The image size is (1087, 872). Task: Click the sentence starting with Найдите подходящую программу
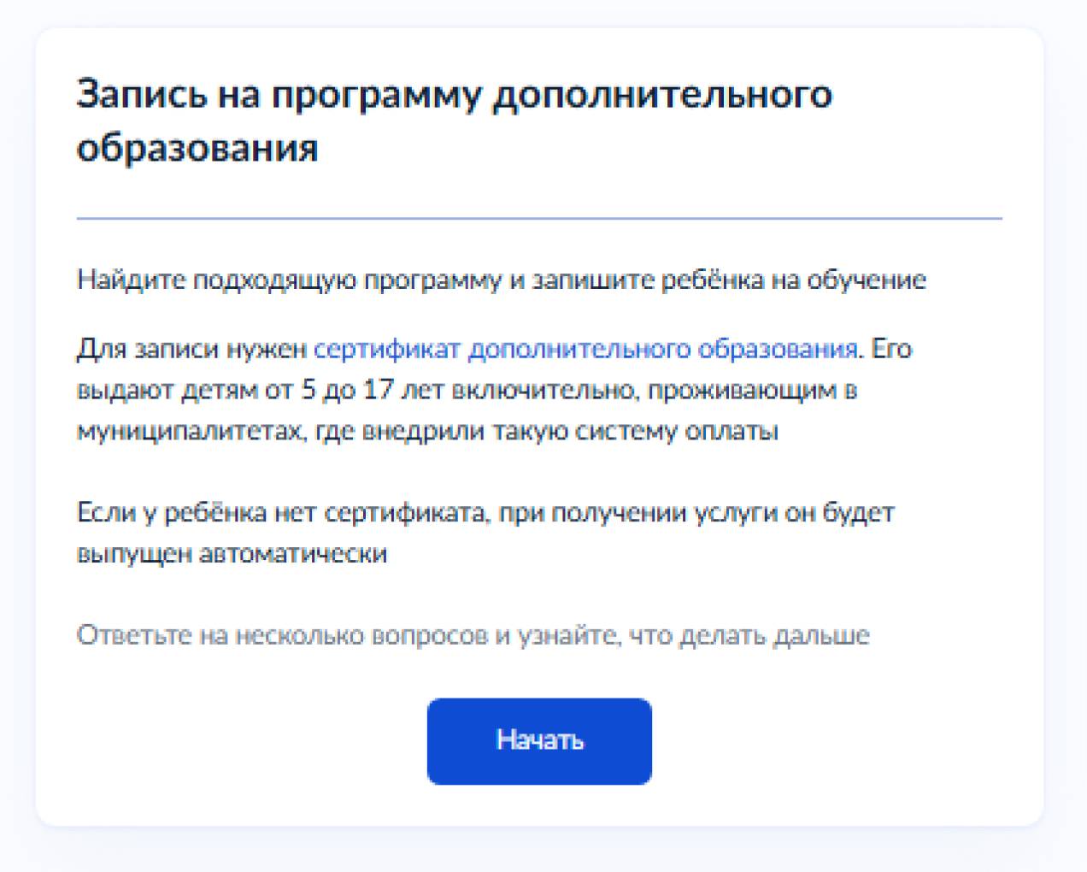coord(501,280)
